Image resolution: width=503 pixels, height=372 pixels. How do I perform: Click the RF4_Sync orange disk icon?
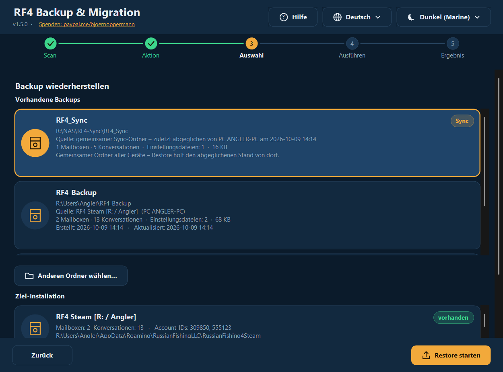coord(35,143)
